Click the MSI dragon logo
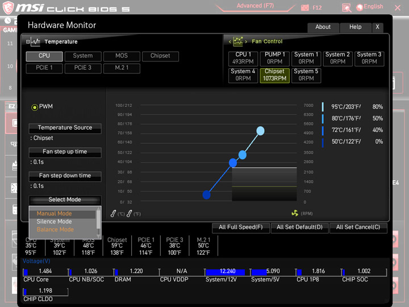 (x=8, y=7)
